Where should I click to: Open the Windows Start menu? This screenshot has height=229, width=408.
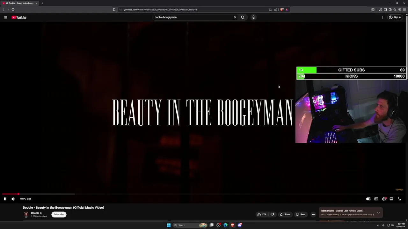click(169, 225)
